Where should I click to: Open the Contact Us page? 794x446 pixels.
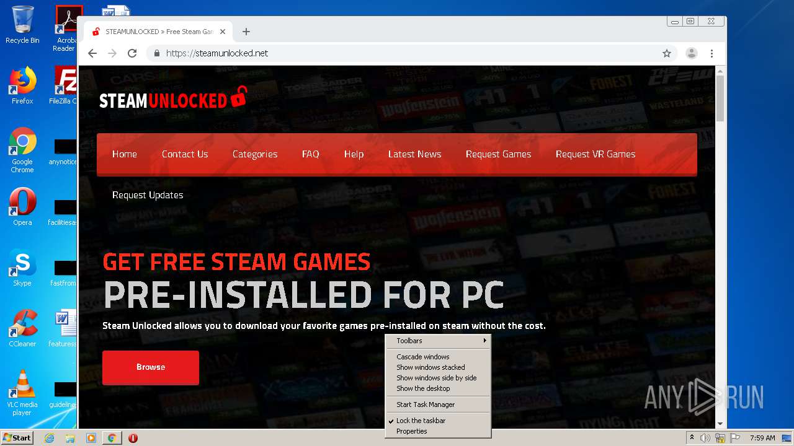185,154
